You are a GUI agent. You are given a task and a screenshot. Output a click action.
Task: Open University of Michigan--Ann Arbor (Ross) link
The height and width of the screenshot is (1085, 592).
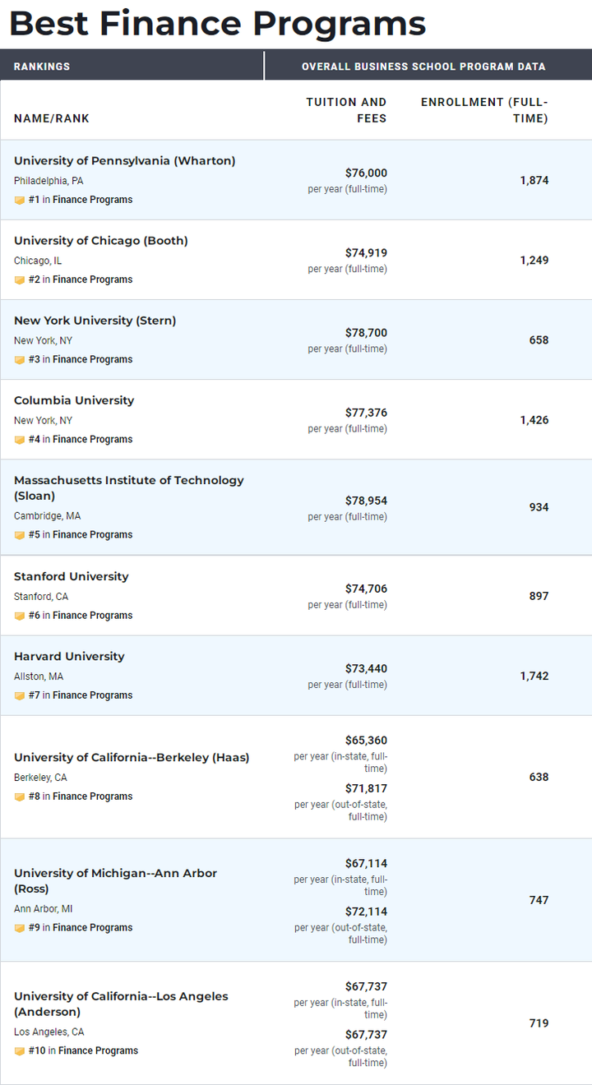[115, 881]
